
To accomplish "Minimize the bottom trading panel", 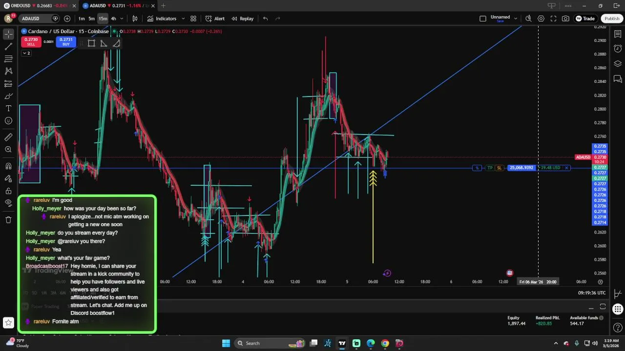I will click(x=591, y=307).
